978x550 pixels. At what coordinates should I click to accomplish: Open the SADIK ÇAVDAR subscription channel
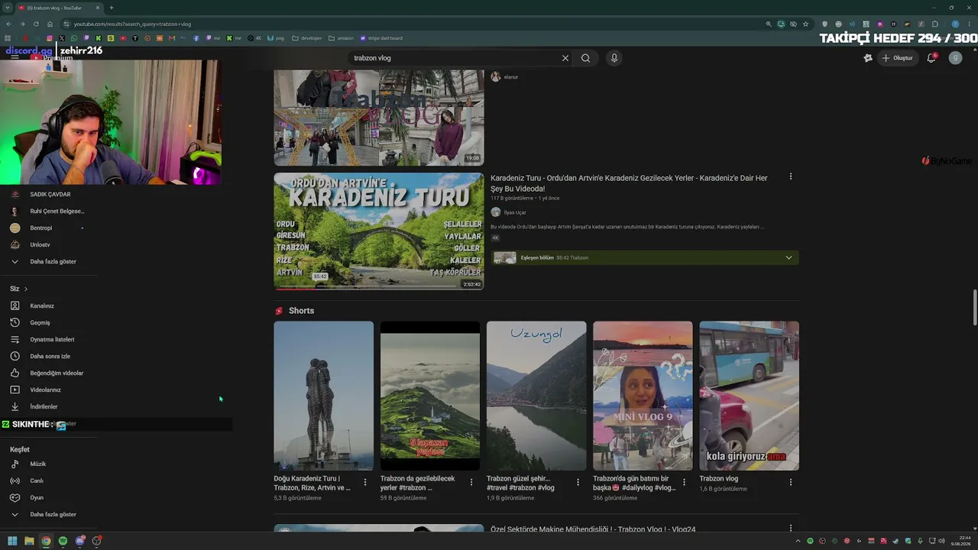[50, 194]
